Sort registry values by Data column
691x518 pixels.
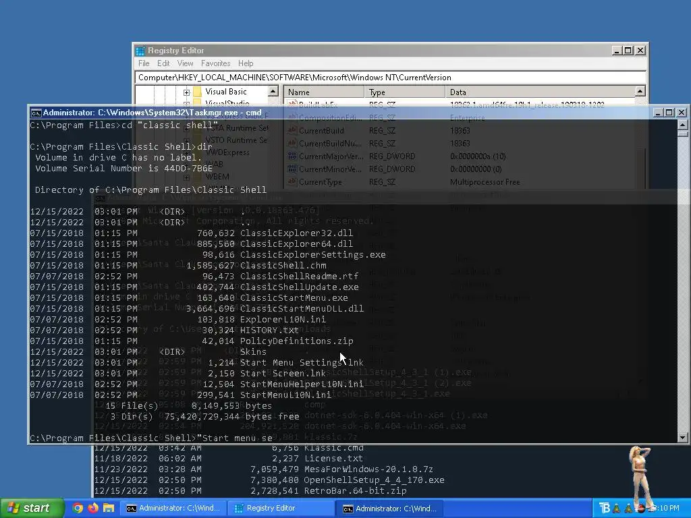tap(540, 92)
